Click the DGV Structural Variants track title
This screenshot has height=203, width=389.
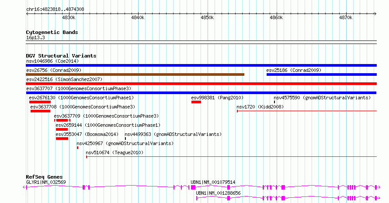click(x=61, y=56)
